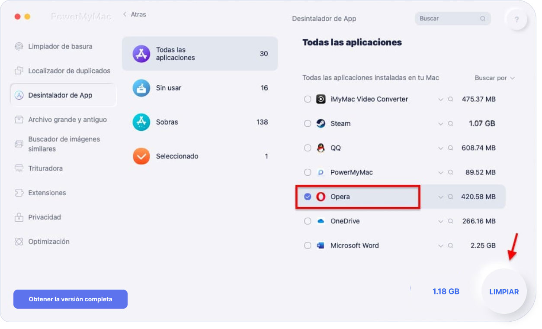542x329 pixels.
Task: Click the PowerMyMac app icon in list
Action: coord(321,172)
